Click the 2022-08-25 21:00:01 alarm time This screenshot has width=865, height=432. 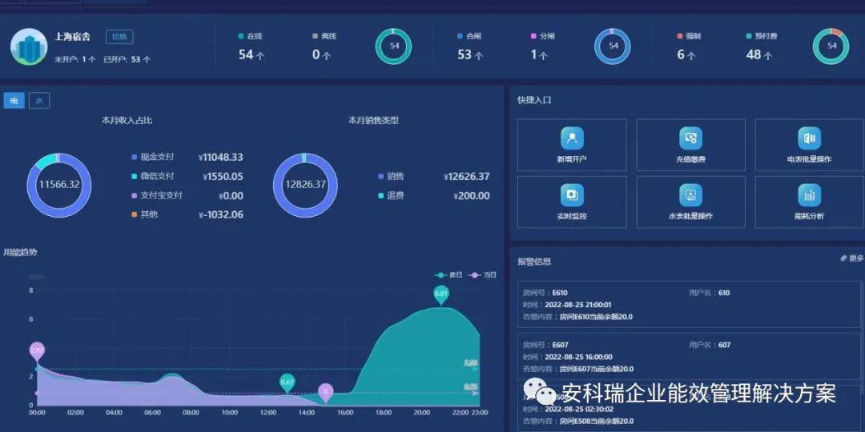pos(578,305)
